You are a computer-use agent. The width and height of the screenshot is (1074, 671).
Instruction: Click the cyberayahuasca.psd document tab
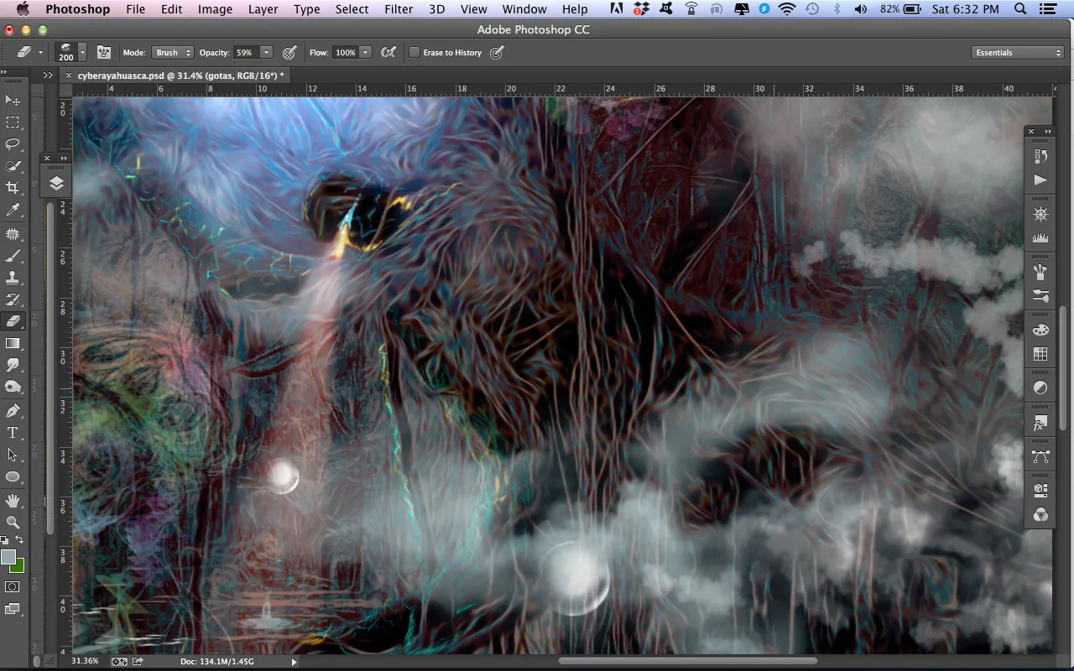point(180,75)
